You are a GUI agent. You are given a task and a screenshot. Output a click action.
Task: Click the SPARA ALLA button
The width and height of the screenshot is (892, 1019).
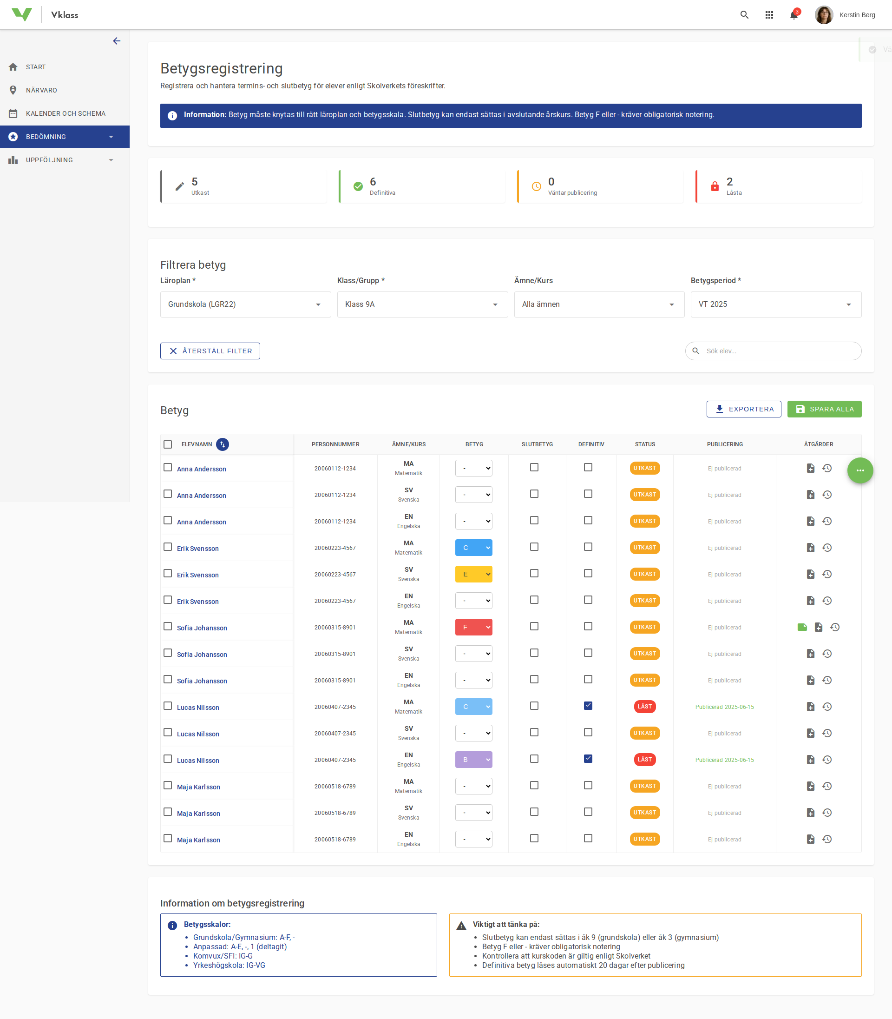click(824, 409)
